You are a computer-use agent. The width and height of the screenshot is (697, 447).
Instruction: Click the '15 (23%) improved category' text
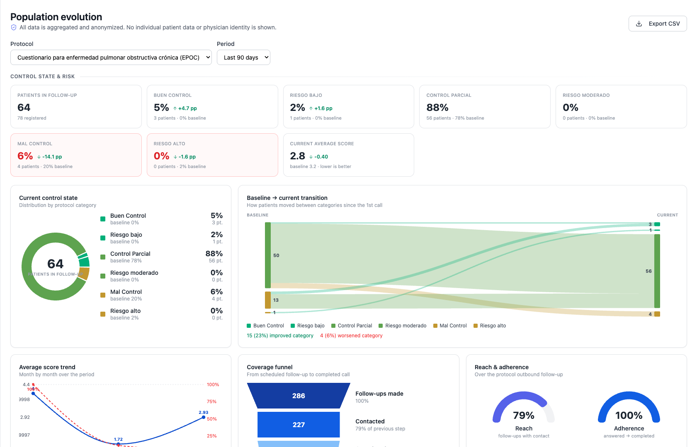(280, 336)
